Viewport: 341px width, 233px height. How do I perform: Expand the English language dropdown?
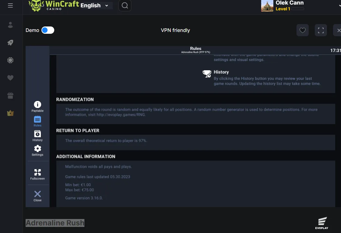(x=94, y=5)
